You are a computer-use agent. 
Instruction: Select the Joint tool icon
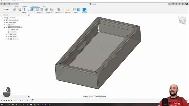pyautogui.click(x=51, y=10)
